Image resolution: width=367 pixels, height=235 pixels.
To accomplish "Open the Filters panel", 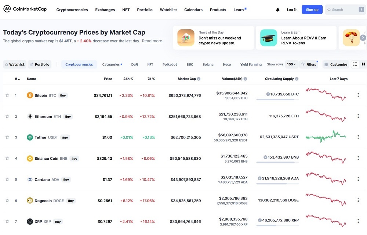I will point(309,64).
